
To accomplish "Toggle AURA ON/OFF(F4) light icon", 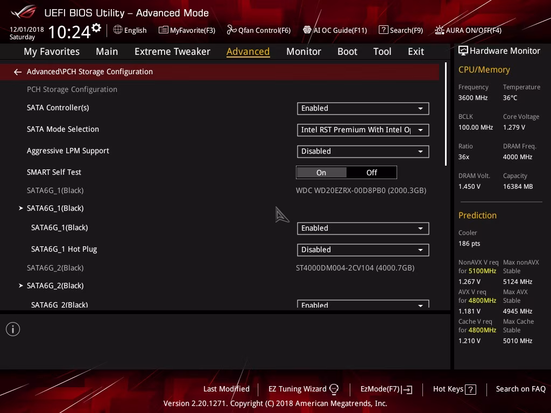I will tap(440, 30).
